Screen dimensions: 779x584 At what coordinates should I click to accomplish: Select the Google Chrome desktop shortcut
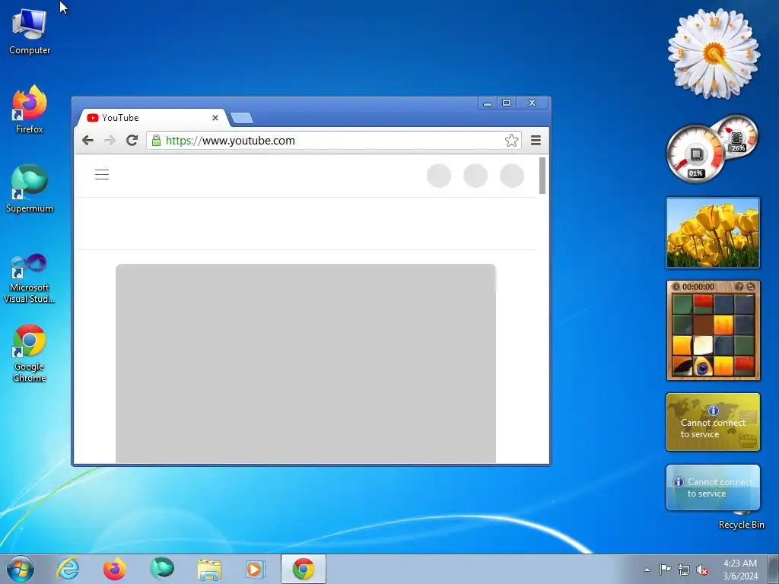[x=30, y=353]
